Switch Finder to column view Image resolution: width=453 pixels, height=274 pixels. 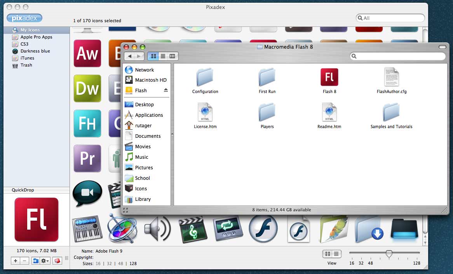point(172,56)
